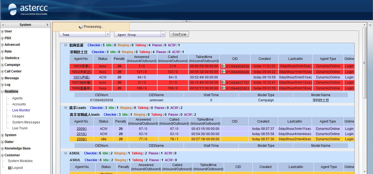Click incoming call icon for 013684937797
The image size is (373, 174).
pos(223,83)
